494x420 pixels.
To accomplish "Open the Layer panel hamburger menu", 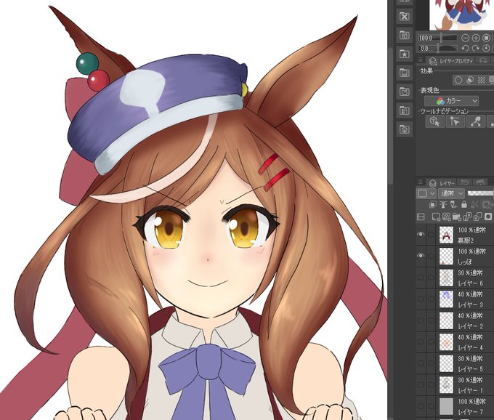I will click(421, 182).
